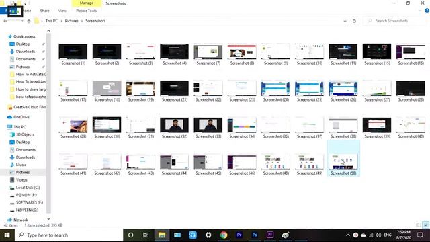This screenshot has height=242, width=430.
Task: Click the taskbar search box
Action: click(69, 235)
